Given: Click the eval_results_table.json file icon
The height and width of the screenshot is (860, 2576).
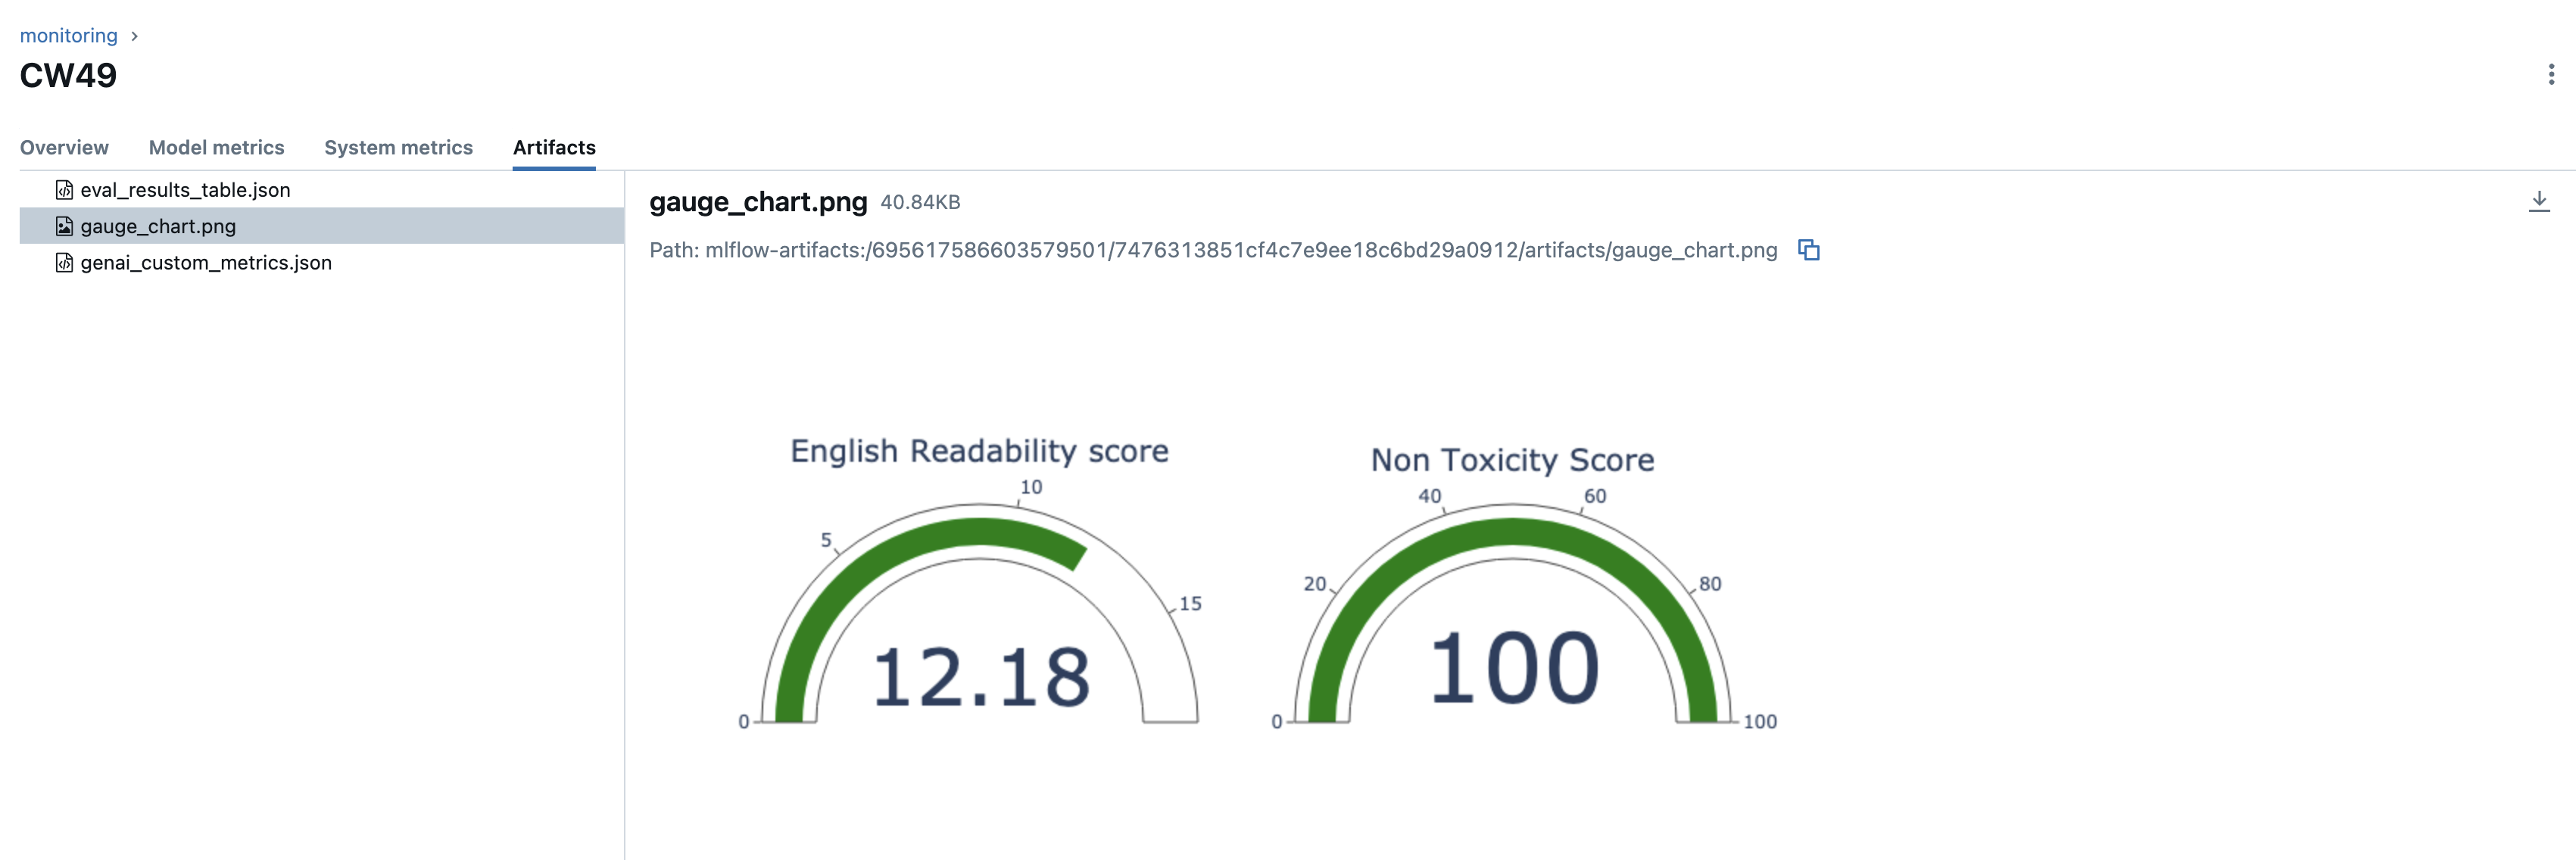Looking at the screenshot, I should 64,190.
